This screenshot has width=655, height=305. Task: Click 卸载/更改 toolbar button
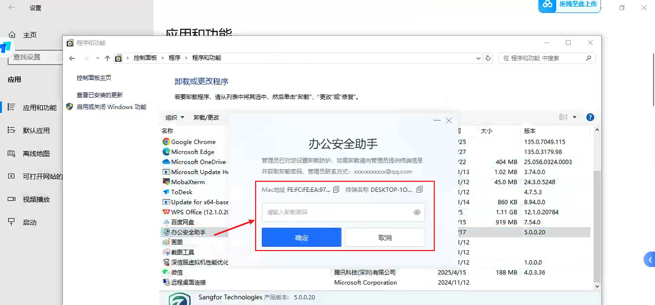click(206, 117)
